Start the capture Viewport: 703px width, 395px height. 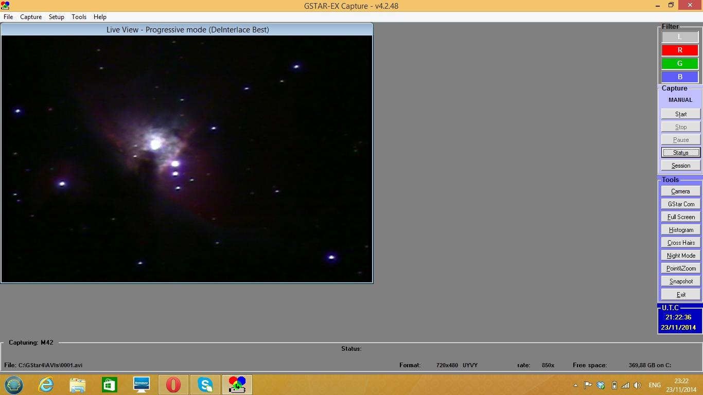(x=681, y=114)
